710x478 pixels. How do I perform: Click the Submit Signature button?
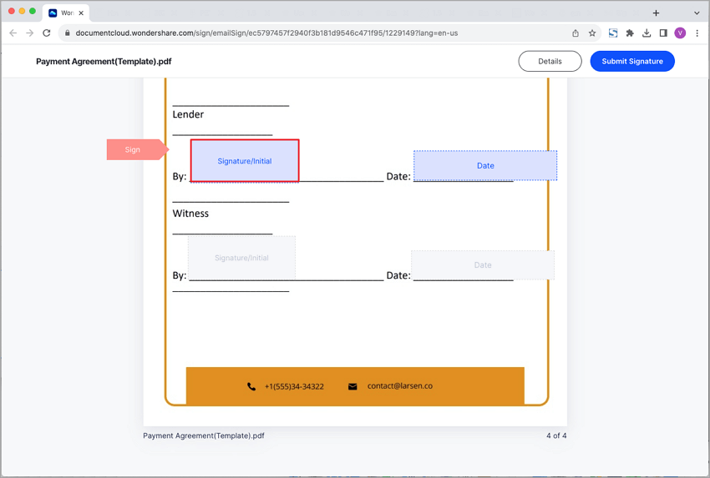click(632, 61)
